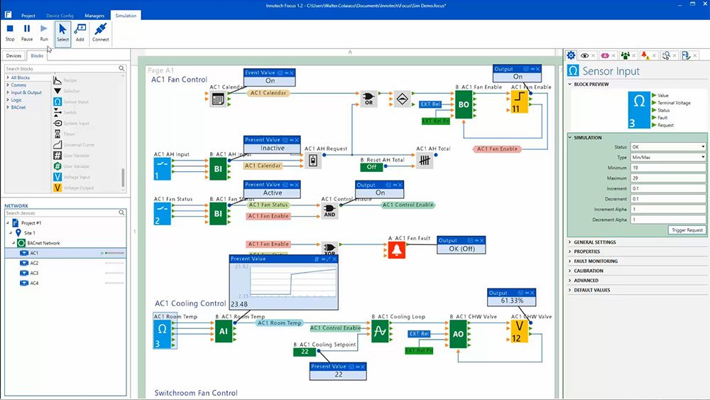
Task: Open the document check tab in properties panel
Action: tap(686, 55)
